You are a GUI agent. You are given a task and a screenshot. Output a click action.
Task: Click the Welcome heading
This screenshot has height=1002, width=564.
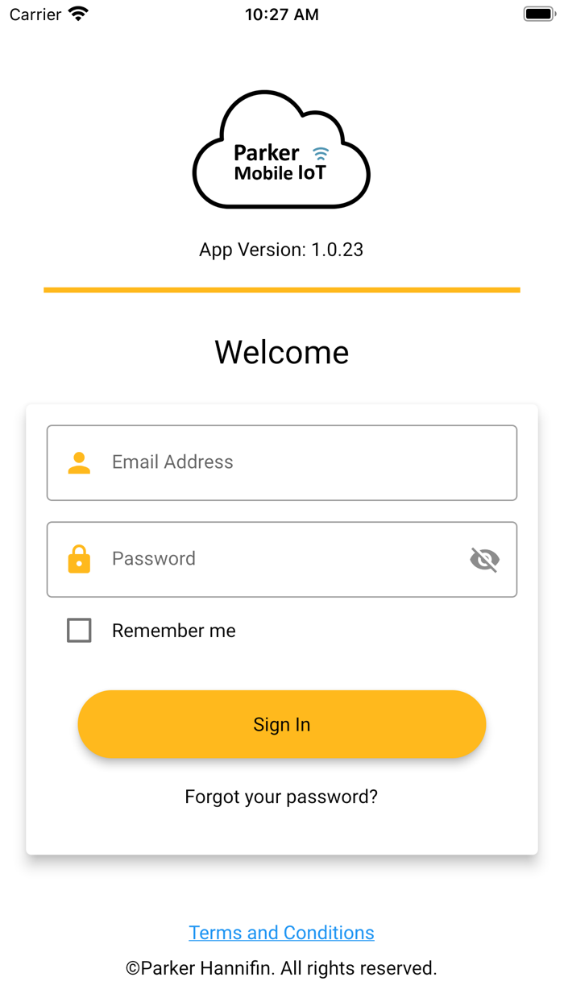282,352
